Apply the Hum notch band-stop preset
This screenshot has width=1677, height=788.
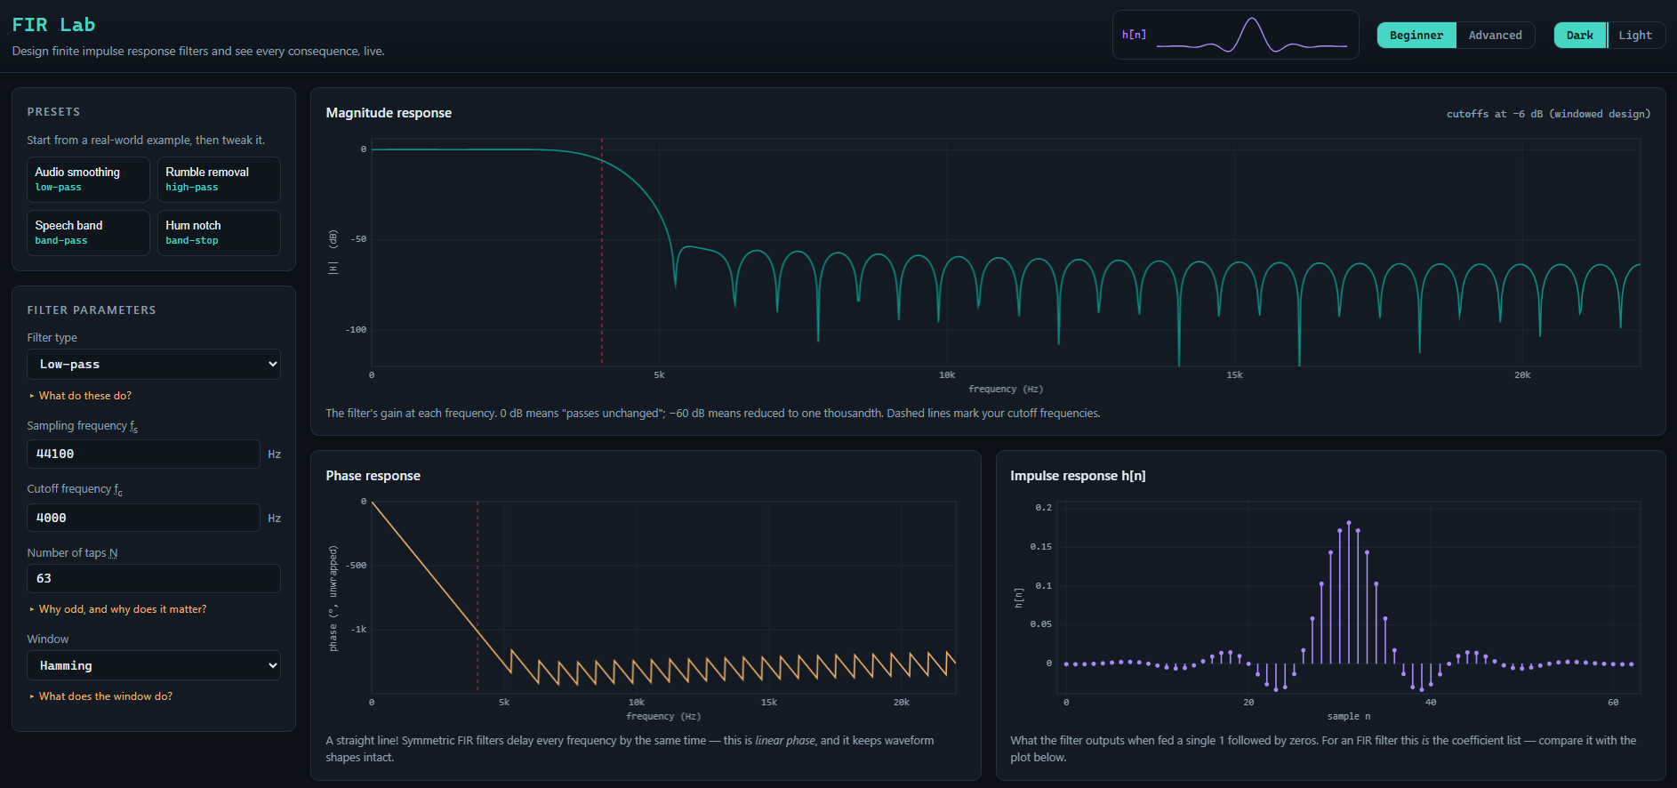click(x=219, y=233)
